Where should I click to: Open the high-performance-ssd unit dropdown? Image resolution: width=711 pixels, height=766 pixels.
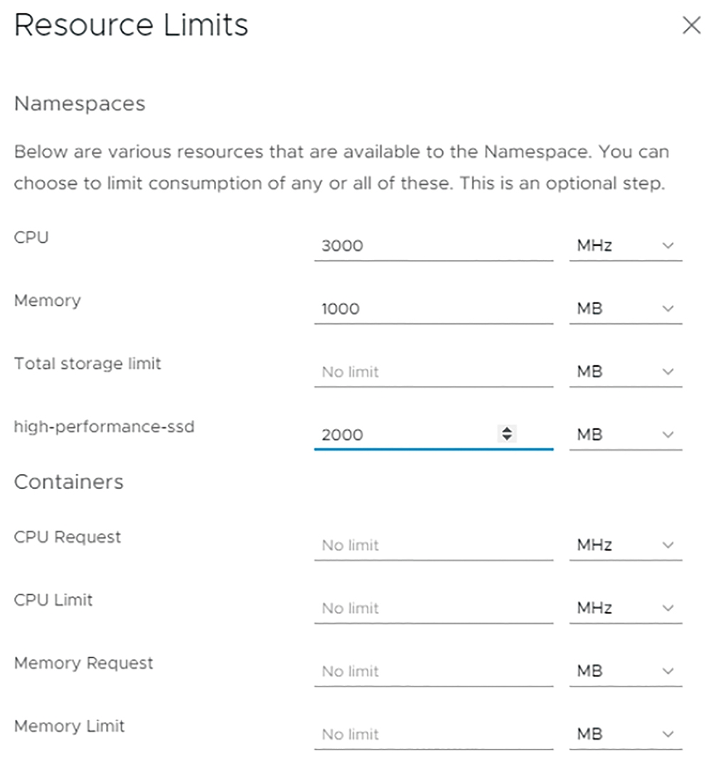coord(626,435)
